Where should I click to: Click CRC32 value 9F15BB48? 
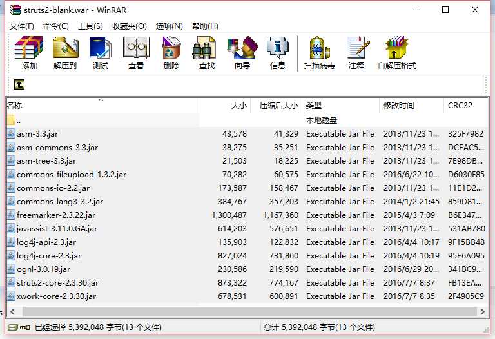(466, 242)
